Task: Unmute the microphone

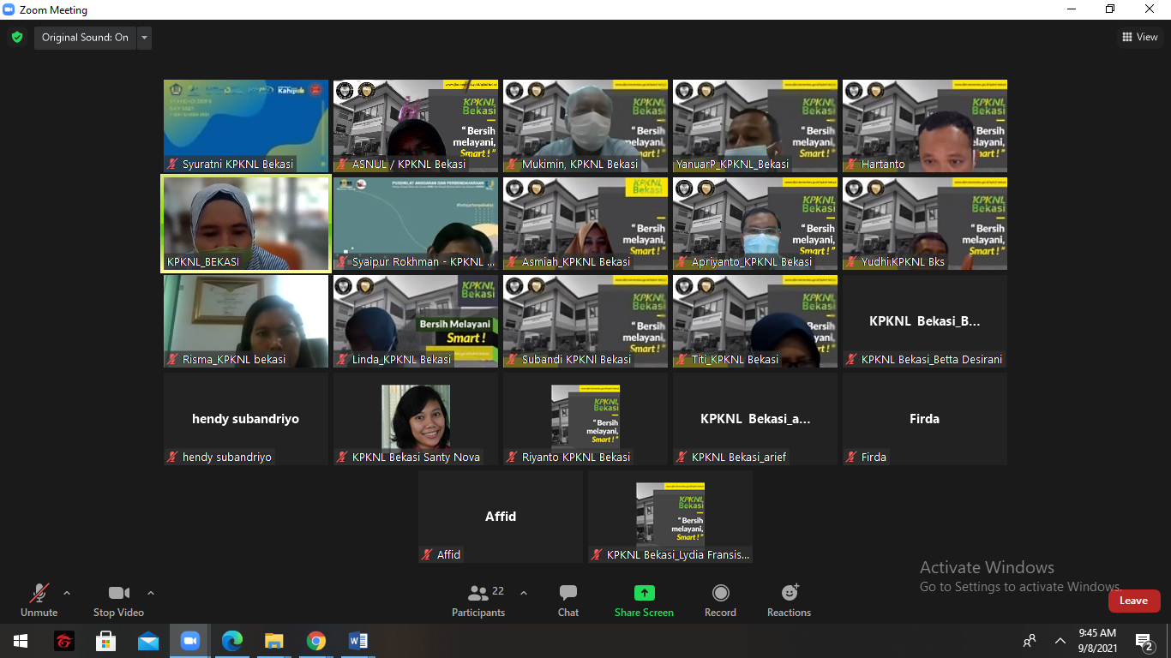Action: coord(39,600)
